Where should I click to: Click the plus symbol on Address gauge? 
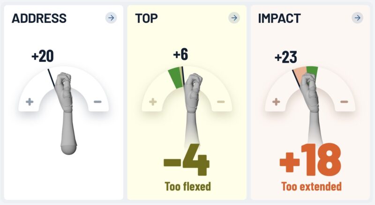30,102
